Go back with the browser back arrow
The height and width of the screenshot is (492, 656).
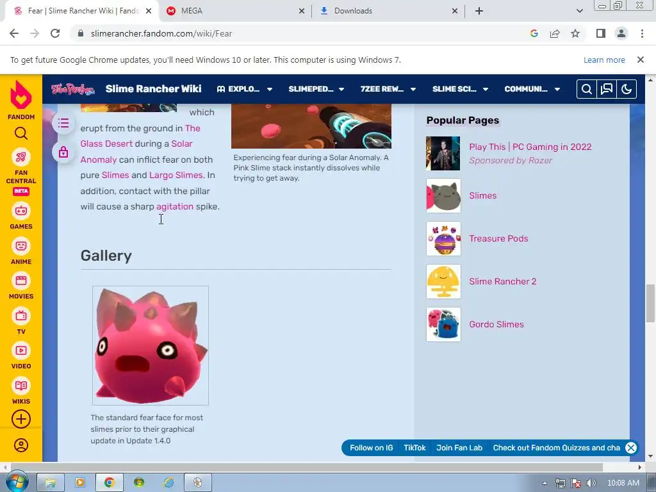point(14,33)
